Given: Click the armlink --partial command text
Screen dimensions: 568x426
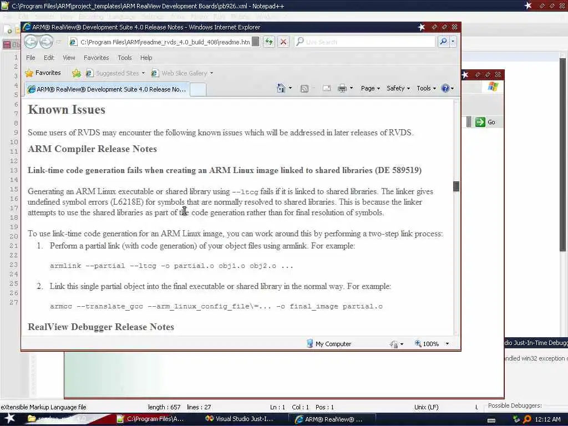Looking at the screenshot, I should point(172,266).
